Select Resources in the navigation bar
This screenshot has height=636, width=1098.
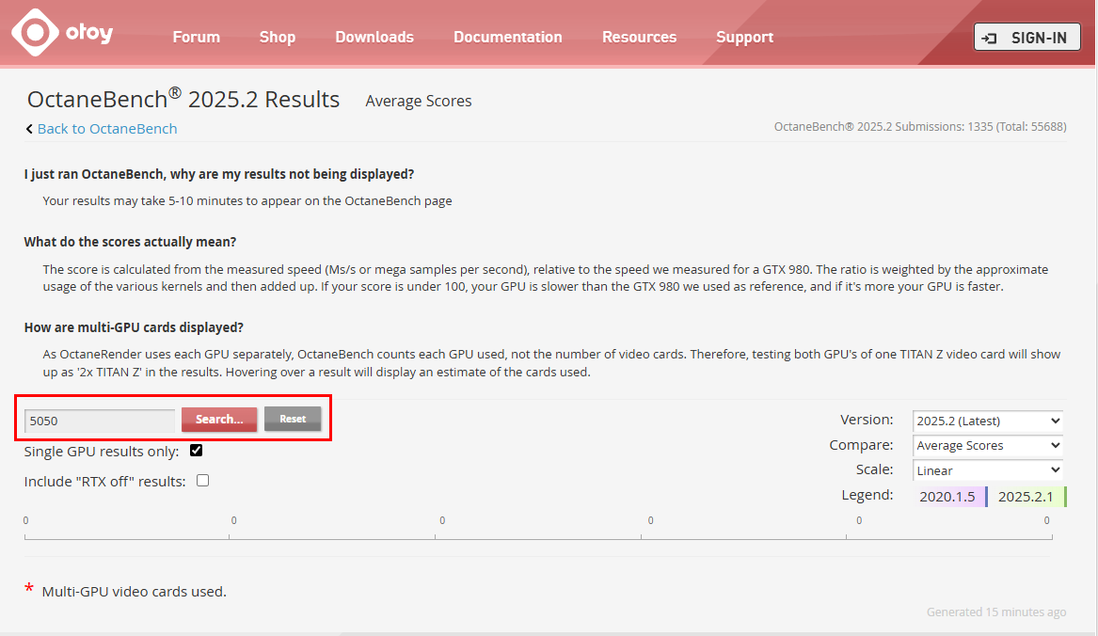pyautogui.click(x=640, y=37)
